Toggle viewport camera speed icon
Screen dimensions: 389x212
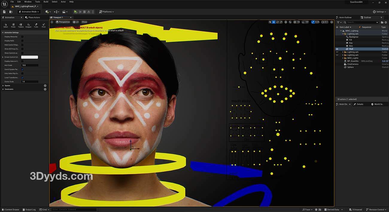(324, 22)
